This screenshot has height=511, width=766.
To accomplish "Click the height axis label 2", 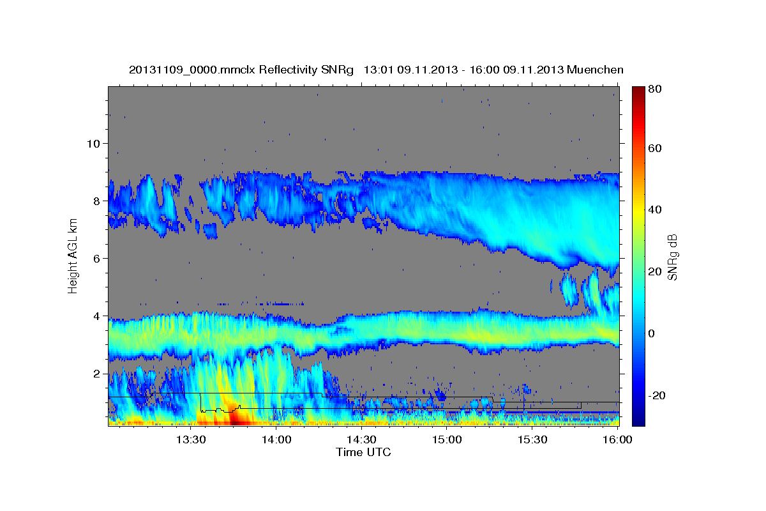I will (95, 373).
